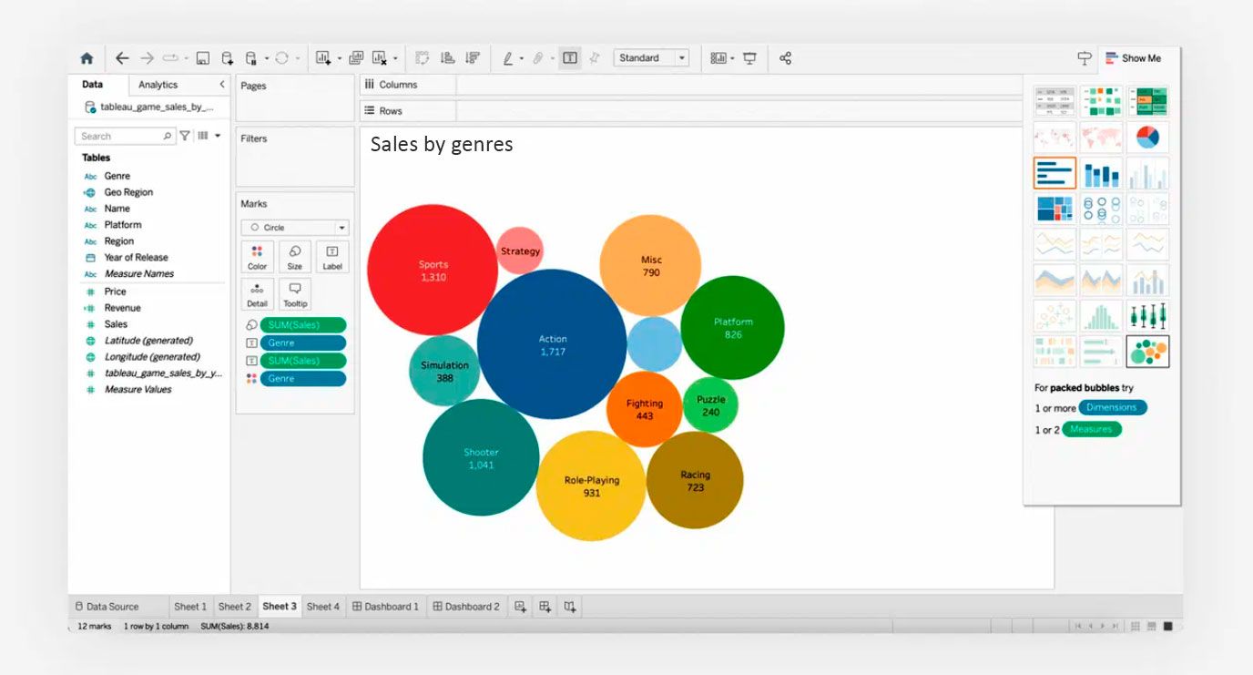Open dropdown arrow beside Clear sheet icon

tap(395, 59)
